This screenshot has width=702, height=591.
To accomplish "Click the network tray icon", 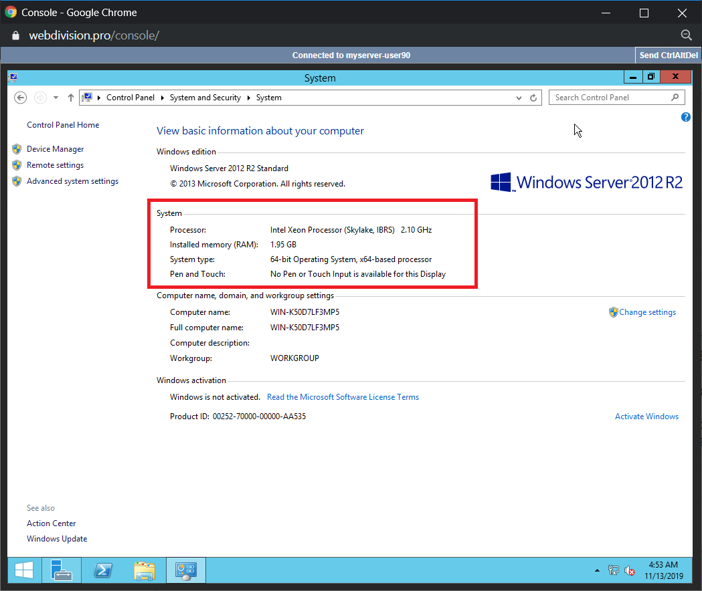I will tap(614, 570).
